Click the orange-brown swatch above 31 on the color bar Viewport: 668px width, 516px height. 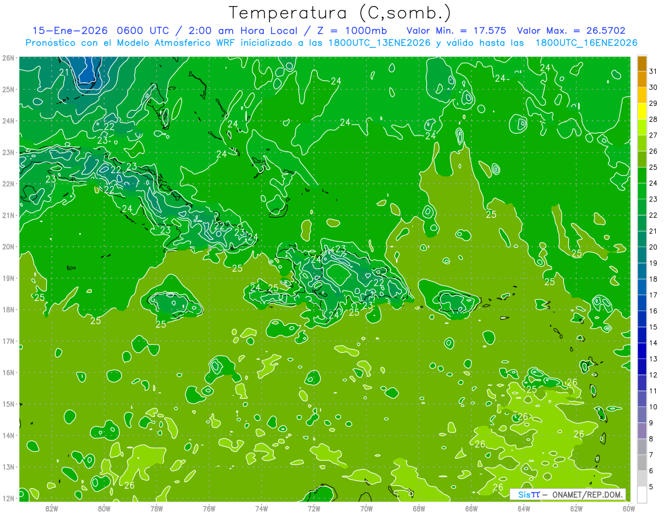[x=642, y=64]
